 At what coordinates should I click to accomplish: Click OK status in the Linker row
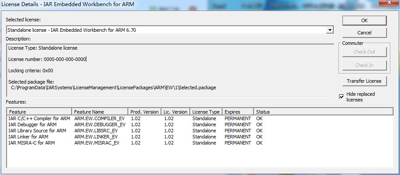pos(259,137)
